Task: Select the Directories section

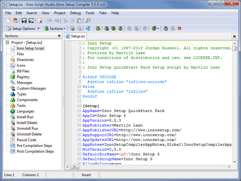Action: click(x=25, y=60)
